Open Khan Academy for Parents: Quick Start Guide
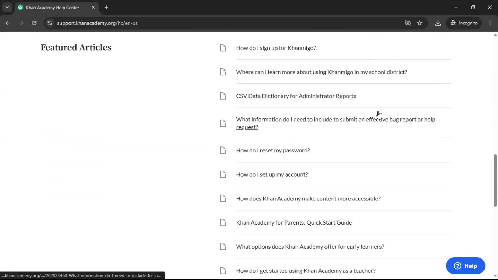Image resolution: width=498 pixels, height=280 pixels. (294, 223)
